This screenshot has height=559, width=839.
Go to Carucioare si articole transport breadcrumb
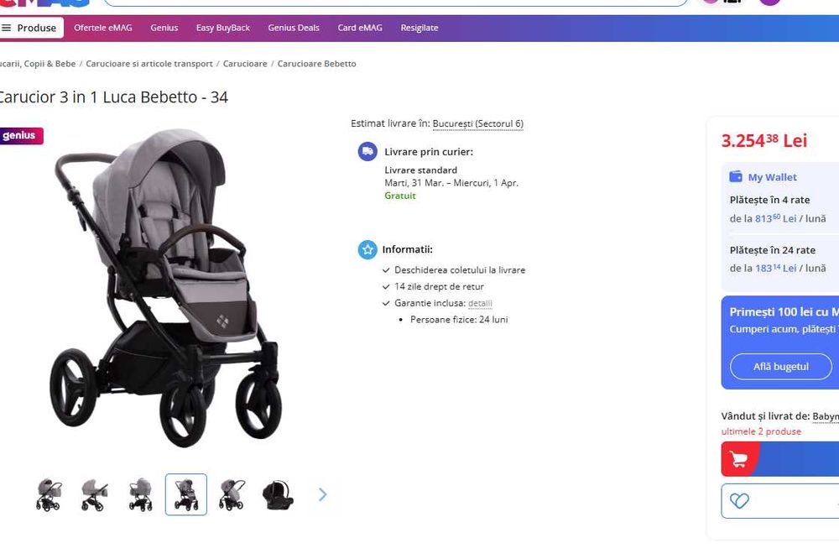[x=149, y=64]
